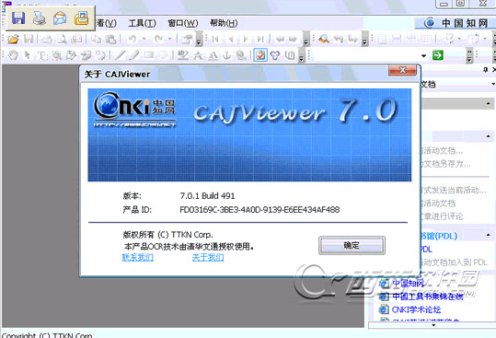
Task: Open the 关于我们 link
Action: click(208, 257)
